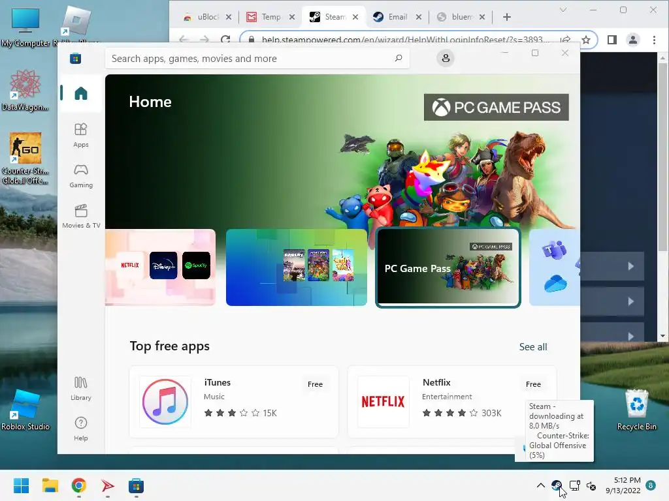Expand the first Steam help option arrow
Image resolution: width=669 pixels, height=501 pixels.
[630, 266]
